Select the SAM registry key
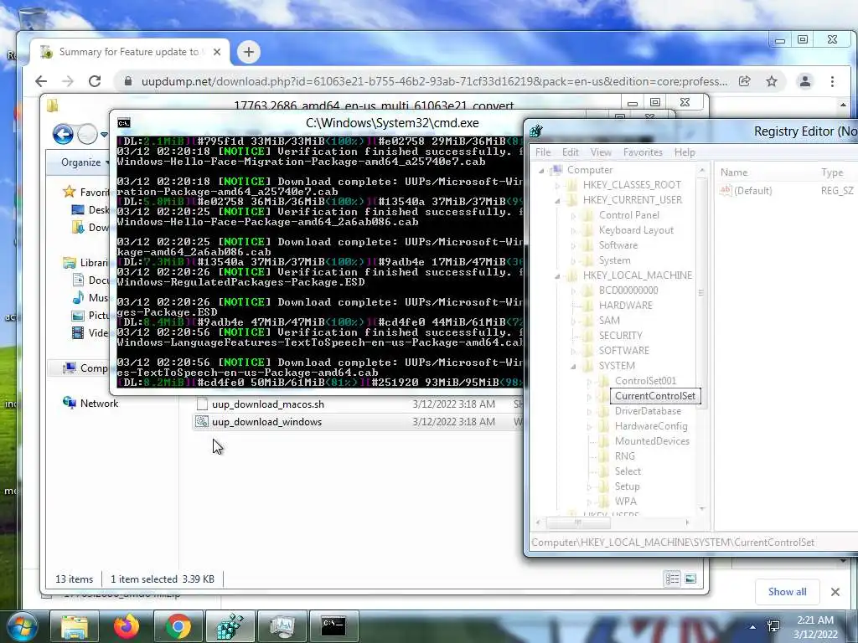The height and width of the screenshot is (643, 858). (609, 321)
